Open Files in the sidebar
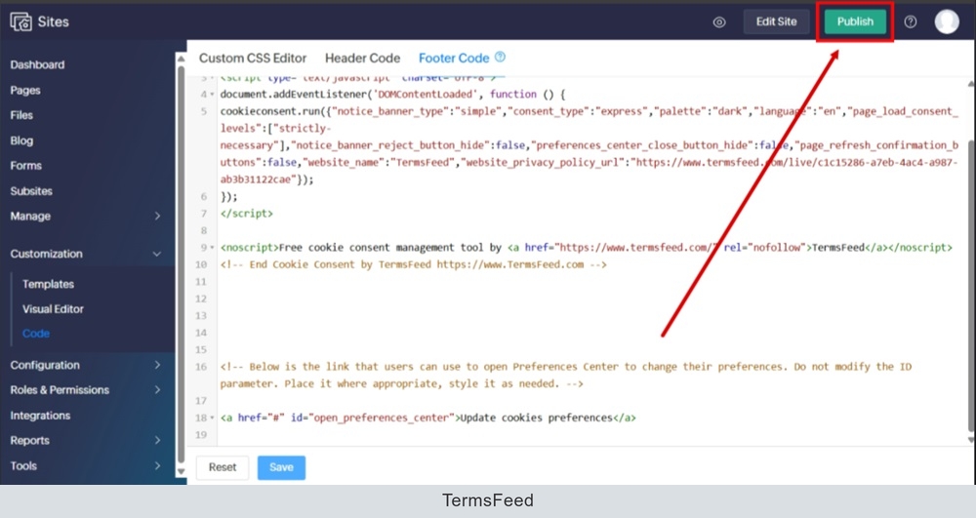 pos(21,115)
